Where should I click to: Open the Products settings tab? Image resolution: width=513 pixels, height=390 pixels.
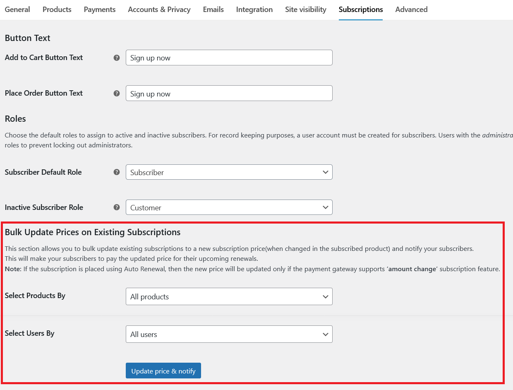click(57, 9)
